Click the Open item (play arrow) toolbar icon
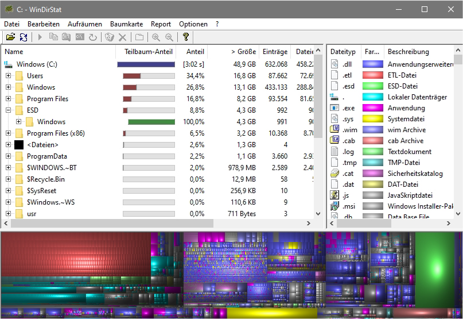Viewport: 463px width, 319px height. 40,37
